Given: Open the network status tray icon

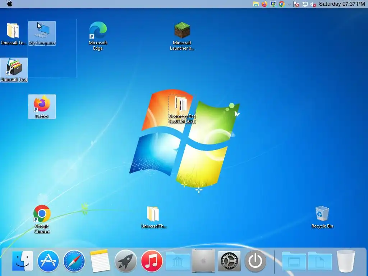Looking at the screenshot, I should (x=305, y=4).
